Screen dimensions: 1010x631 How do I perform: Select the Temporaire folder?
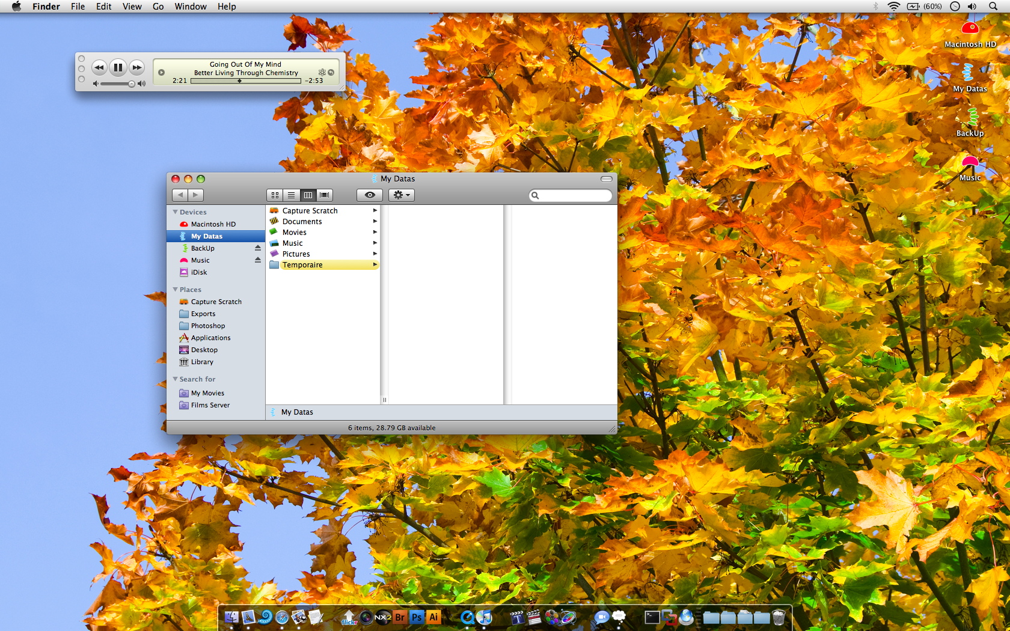point(323,265)
